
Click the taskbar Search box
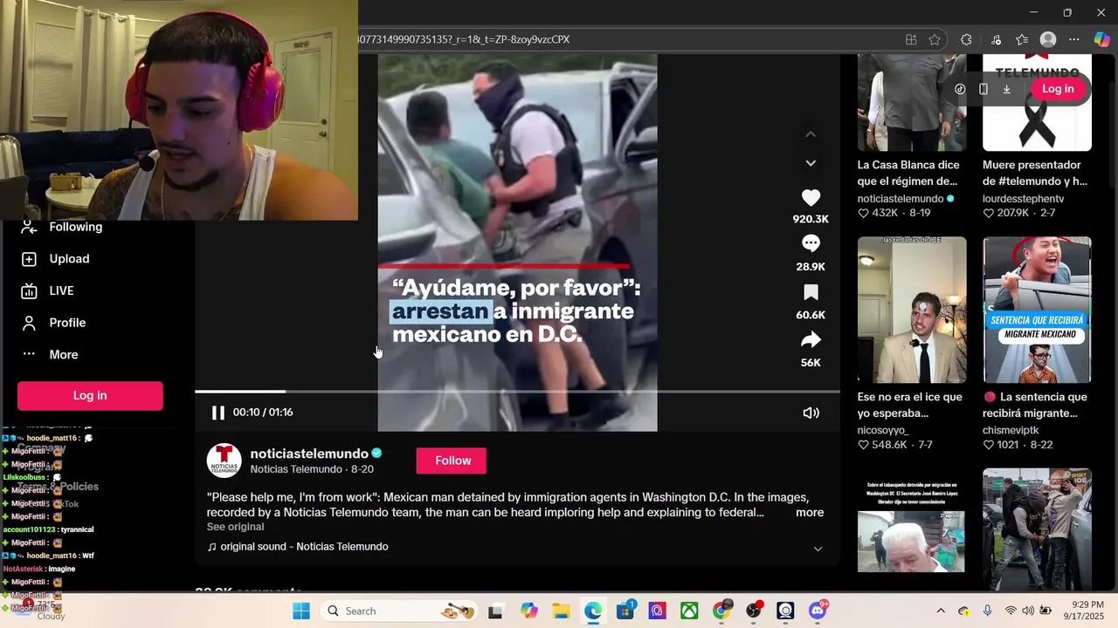coord(400,611)
